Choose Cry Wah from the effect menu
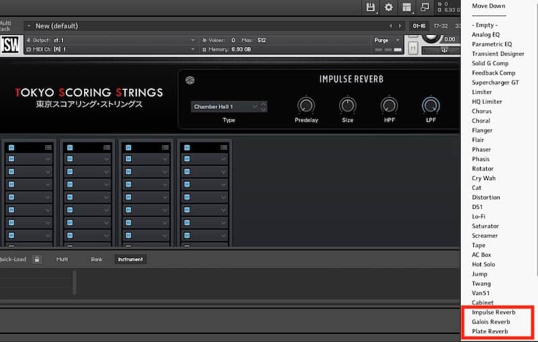The width and height of the screenshot is (538, 342). coord(484,178)
